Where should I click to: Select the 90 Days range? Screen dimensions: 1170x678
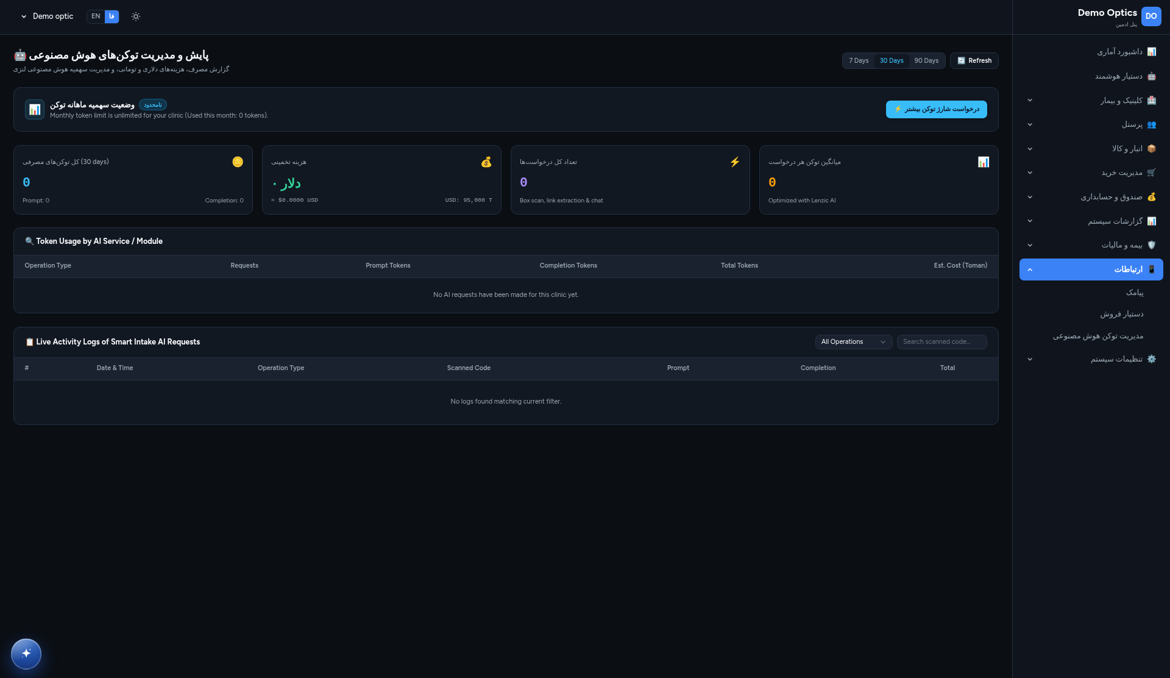[926, 60]
